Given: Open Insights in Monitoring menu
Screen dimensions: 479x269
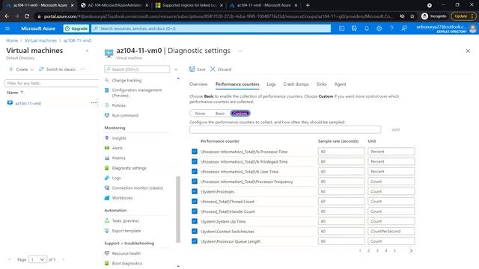Looking at the screenshot, I should pos(119,138).
